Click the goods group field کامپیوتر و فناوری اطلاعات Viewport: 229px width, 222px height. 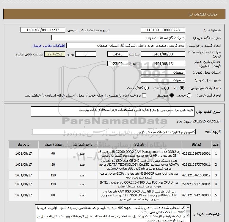point(114,132)
